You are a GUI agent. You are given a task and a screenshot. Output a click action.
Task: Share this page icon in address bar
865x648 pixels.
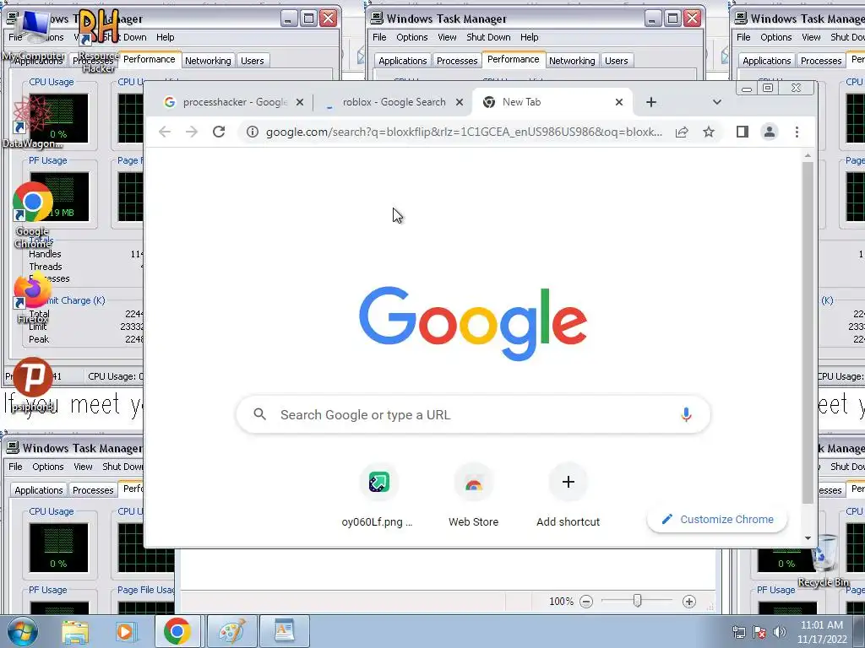pos(682,132)
